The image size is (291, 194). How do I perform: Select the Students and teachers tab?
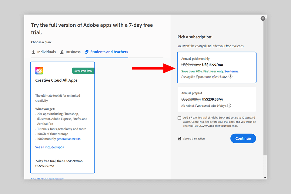coord(106,52)
